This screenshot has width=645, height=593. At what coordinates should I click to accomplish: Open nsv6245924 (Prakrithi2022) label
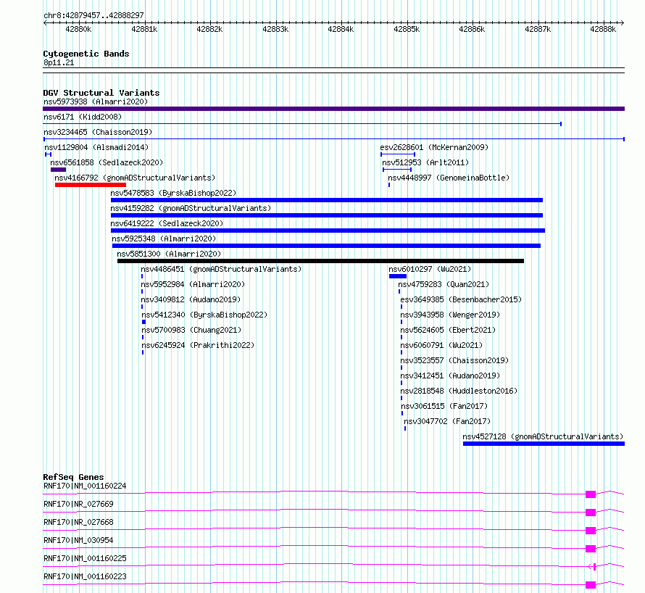[x=198, y=345]
